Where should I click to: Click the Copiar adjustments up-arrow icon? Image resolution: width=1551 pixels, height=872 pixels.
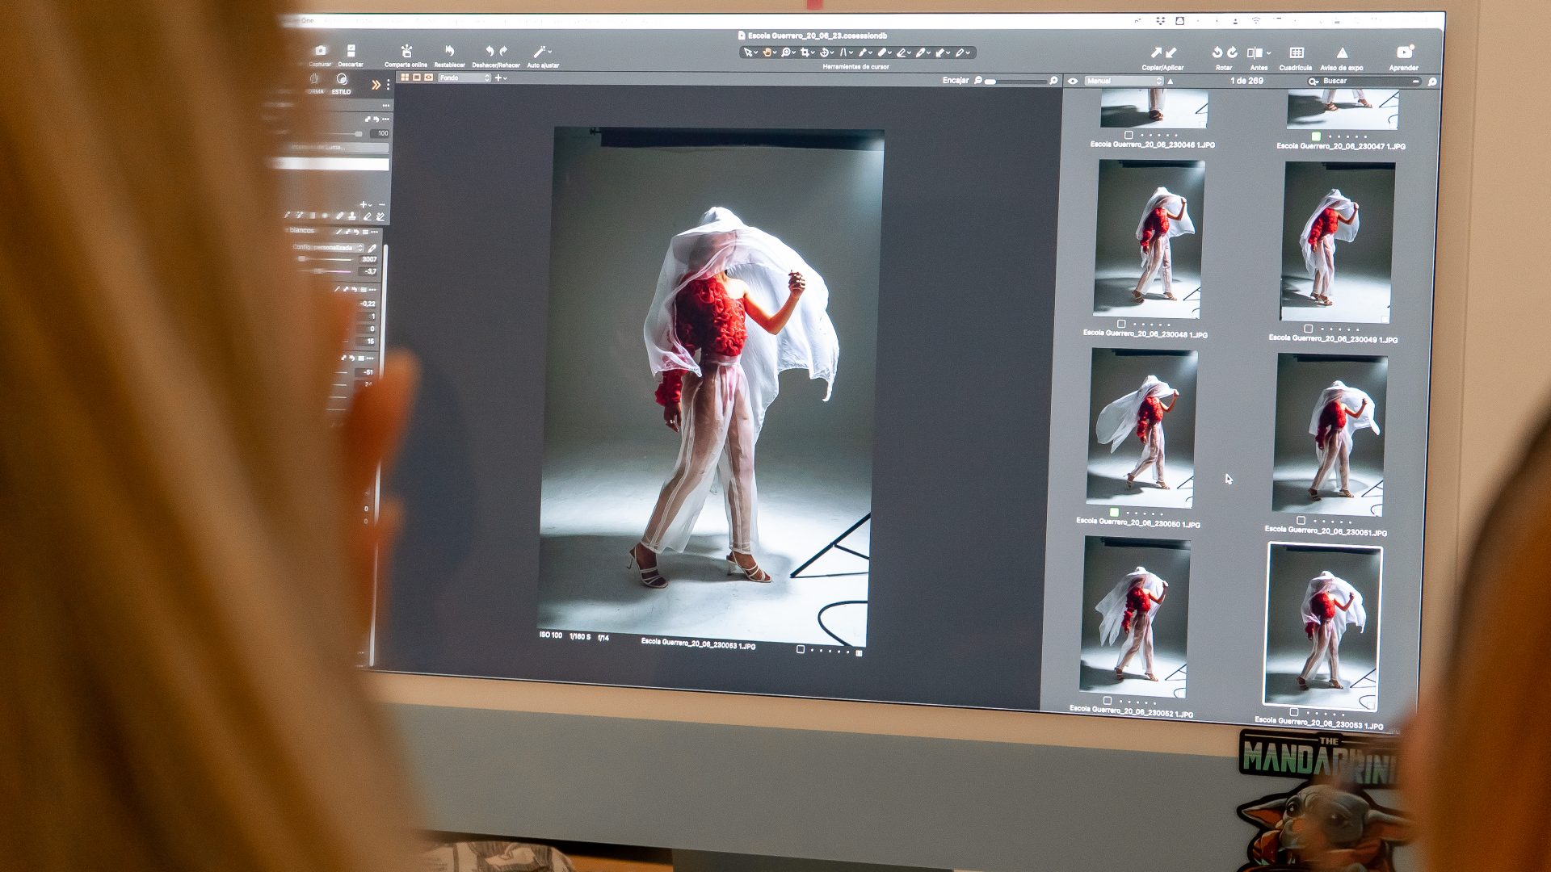[x=1156, y=52]
